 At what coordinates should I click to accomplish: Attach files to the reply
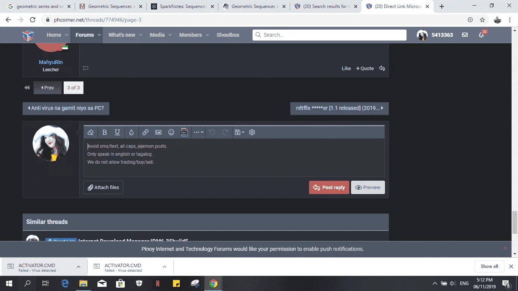103,187
